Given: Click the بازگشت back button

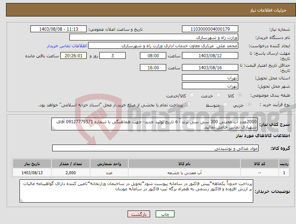Looking at the screenshot, I should tap(139, 214).
